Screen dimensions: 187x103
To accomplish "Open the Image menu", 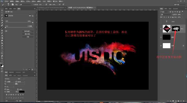I will 17,1.
